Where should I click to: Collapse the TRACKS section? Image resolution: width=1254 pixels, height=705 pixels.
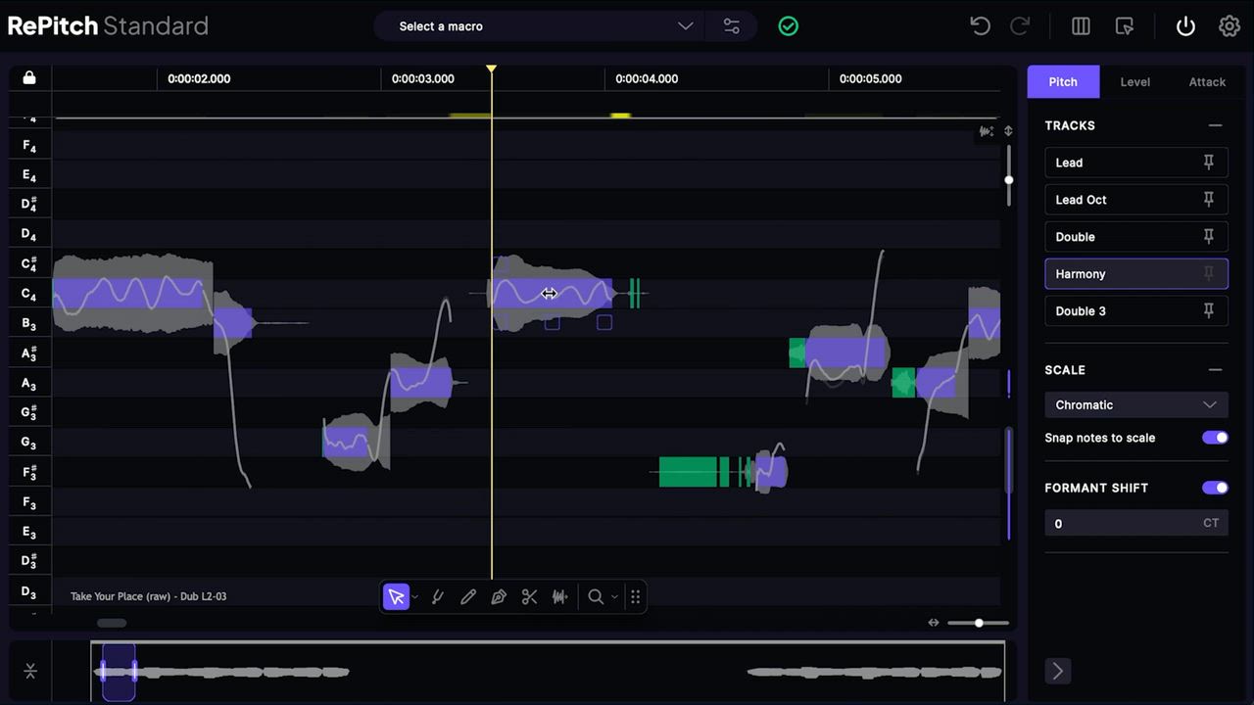pos(1215,125)
